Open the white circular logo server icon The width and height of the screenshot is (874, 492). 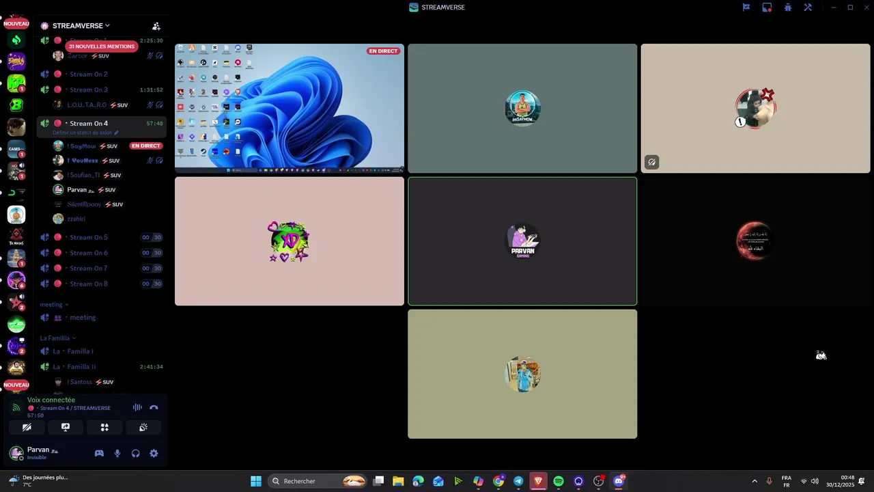coord(16,215)
